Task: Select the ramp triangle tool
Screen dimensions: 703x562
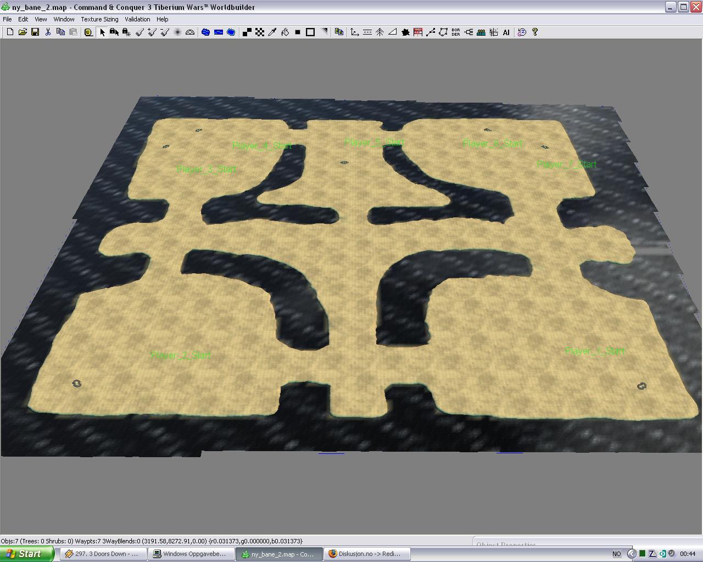Action: point(393,32)
